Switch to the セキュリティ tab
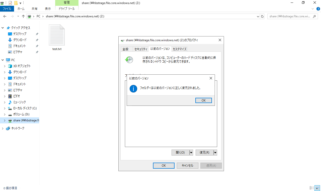 pos(140,49)
